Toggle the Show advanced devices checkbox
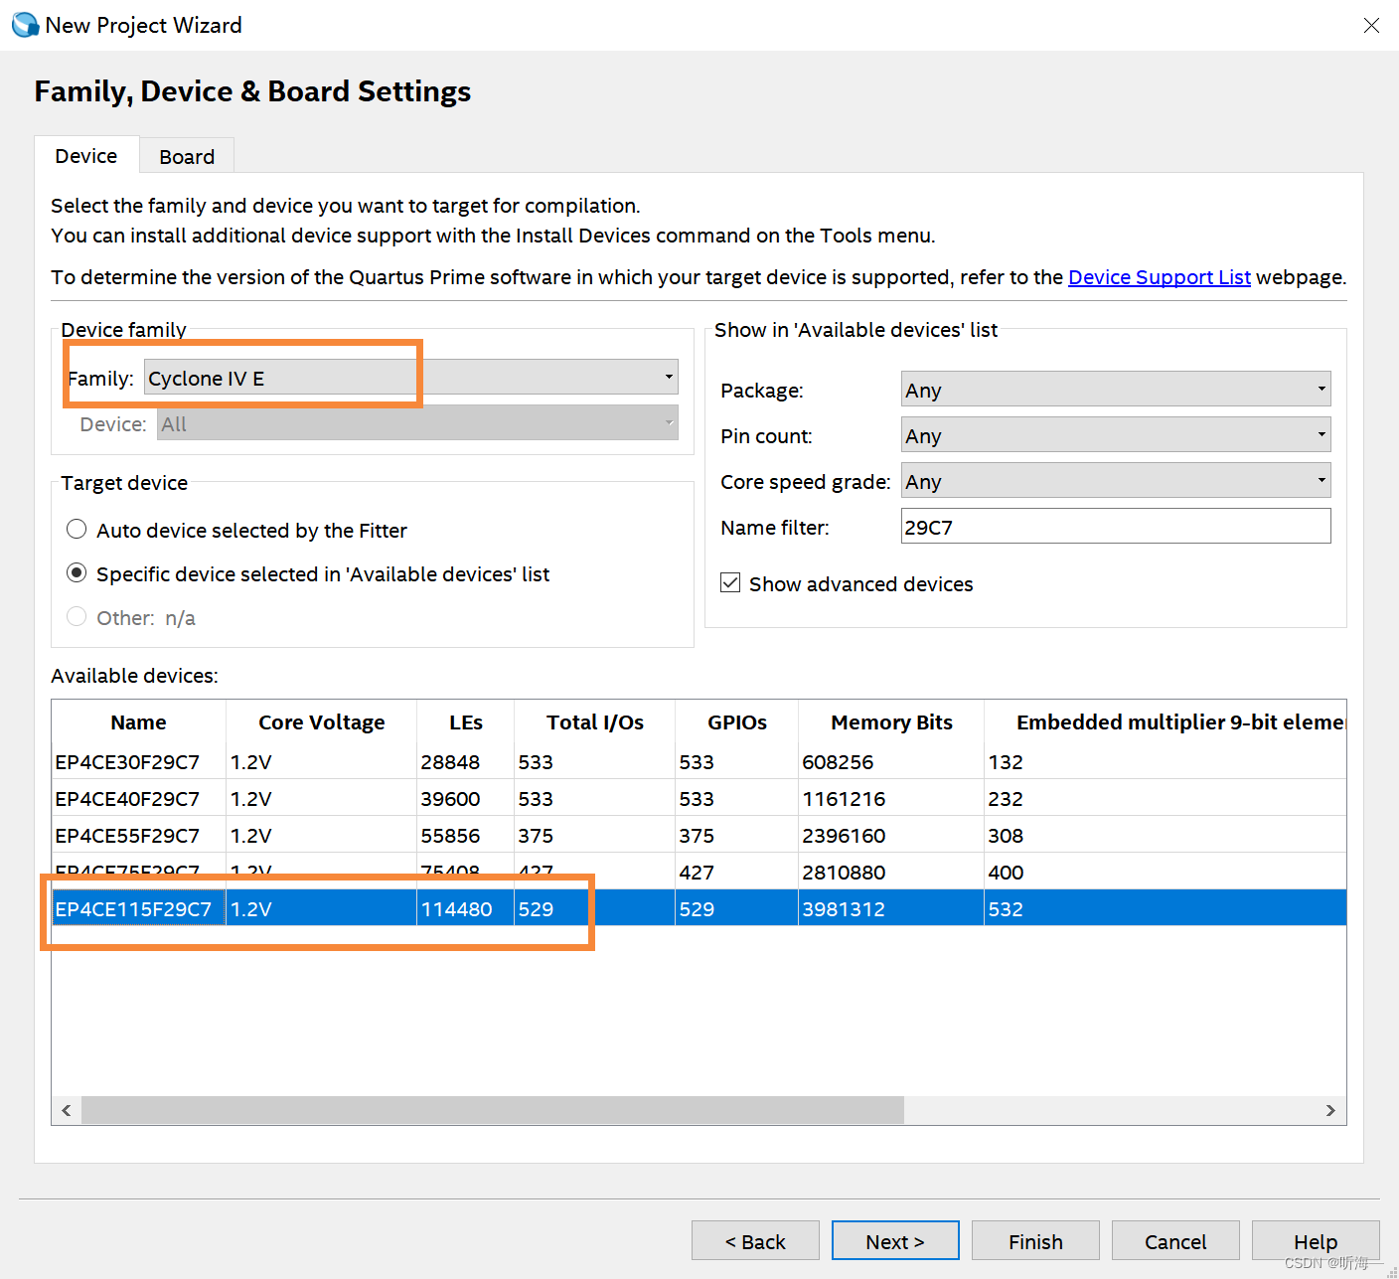 pyautogui.click(x=730, y=583)
